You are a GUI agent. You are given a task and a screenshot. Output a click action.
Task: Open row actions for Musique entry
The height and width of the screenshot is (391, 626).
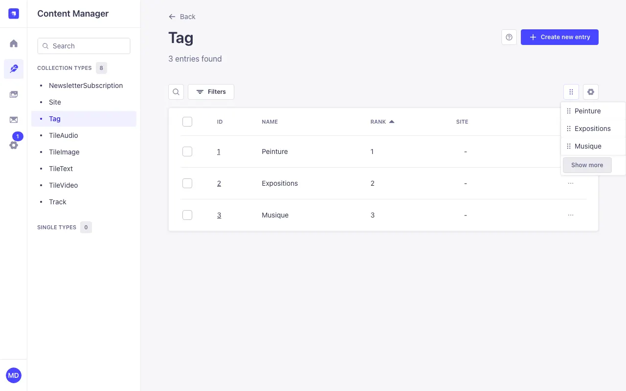pyautogui.click(x=571, y=215)
